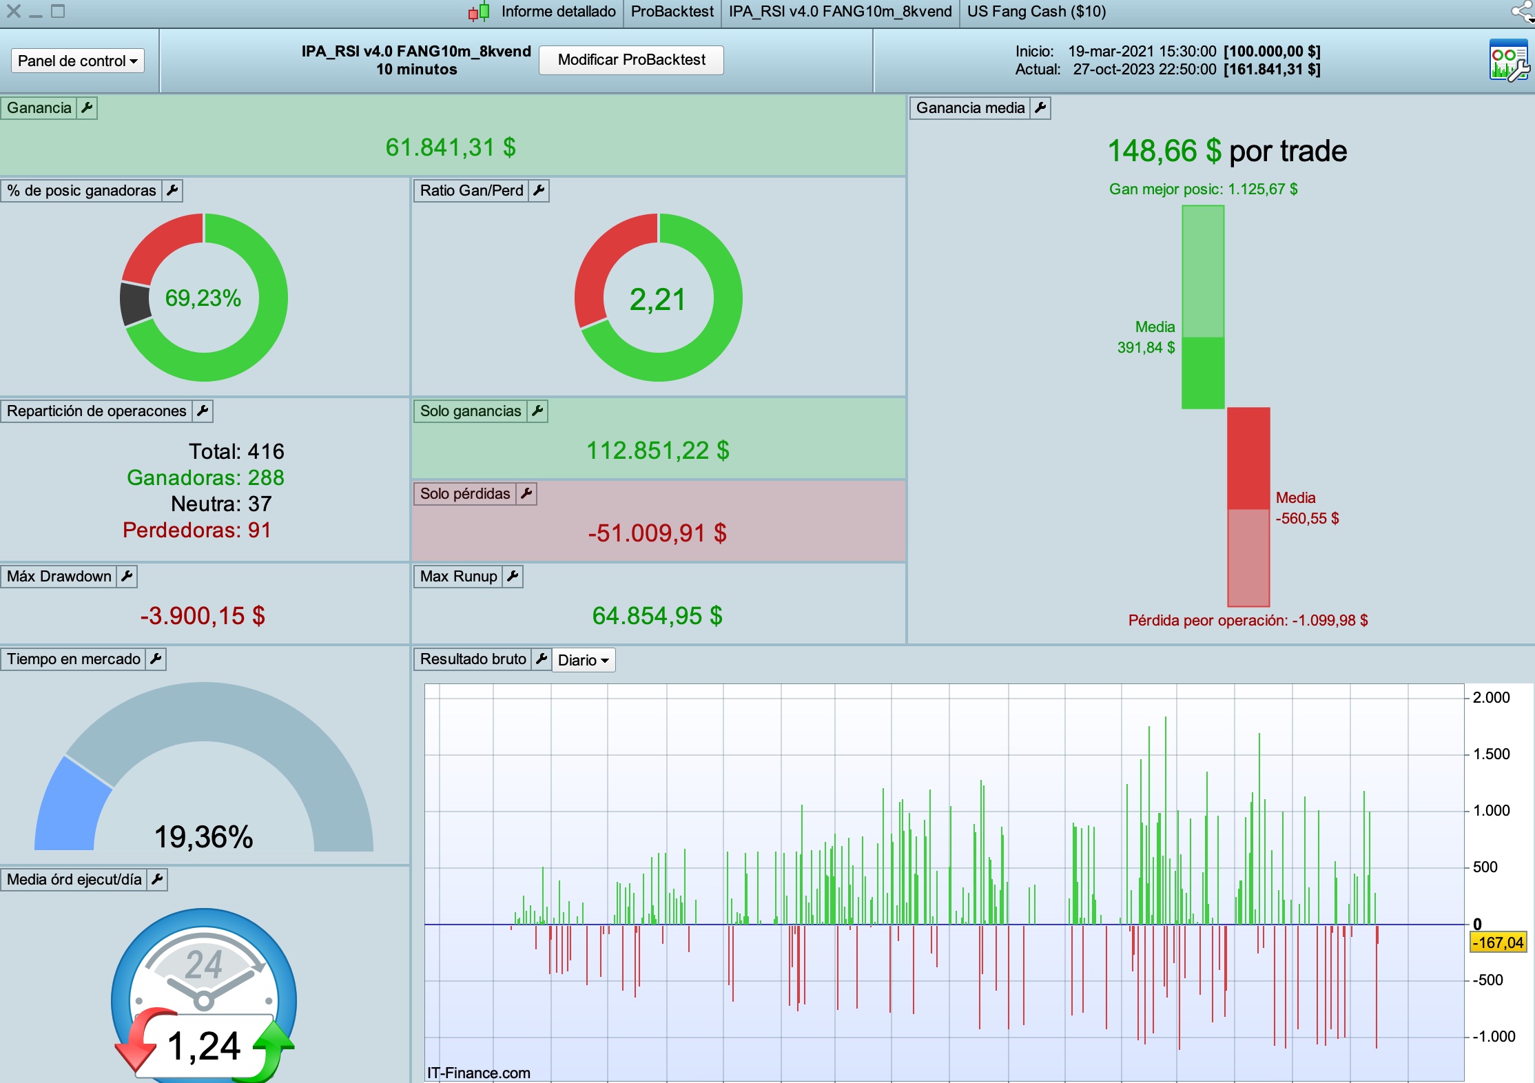Image resolution: width=1535 pixels, height=1083 pixels.
Task: Open wrench settings for Media órd ejecut/día
Action: (157, 880)
